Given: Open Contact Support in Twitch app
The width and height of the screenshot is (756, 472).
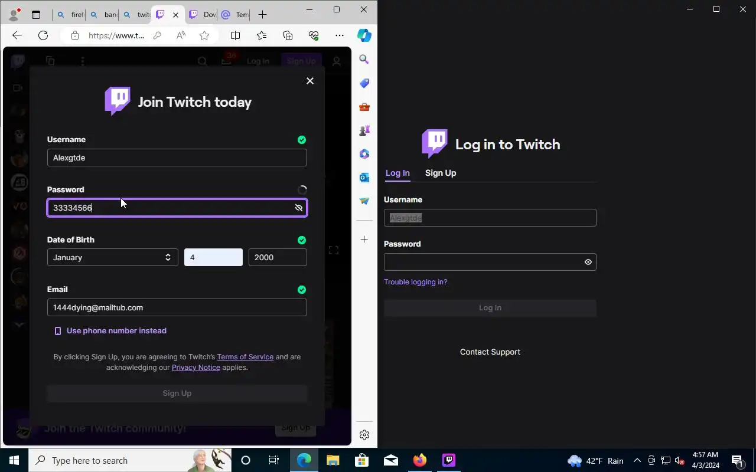Looking at the screenshot, I should click(490, 352).
